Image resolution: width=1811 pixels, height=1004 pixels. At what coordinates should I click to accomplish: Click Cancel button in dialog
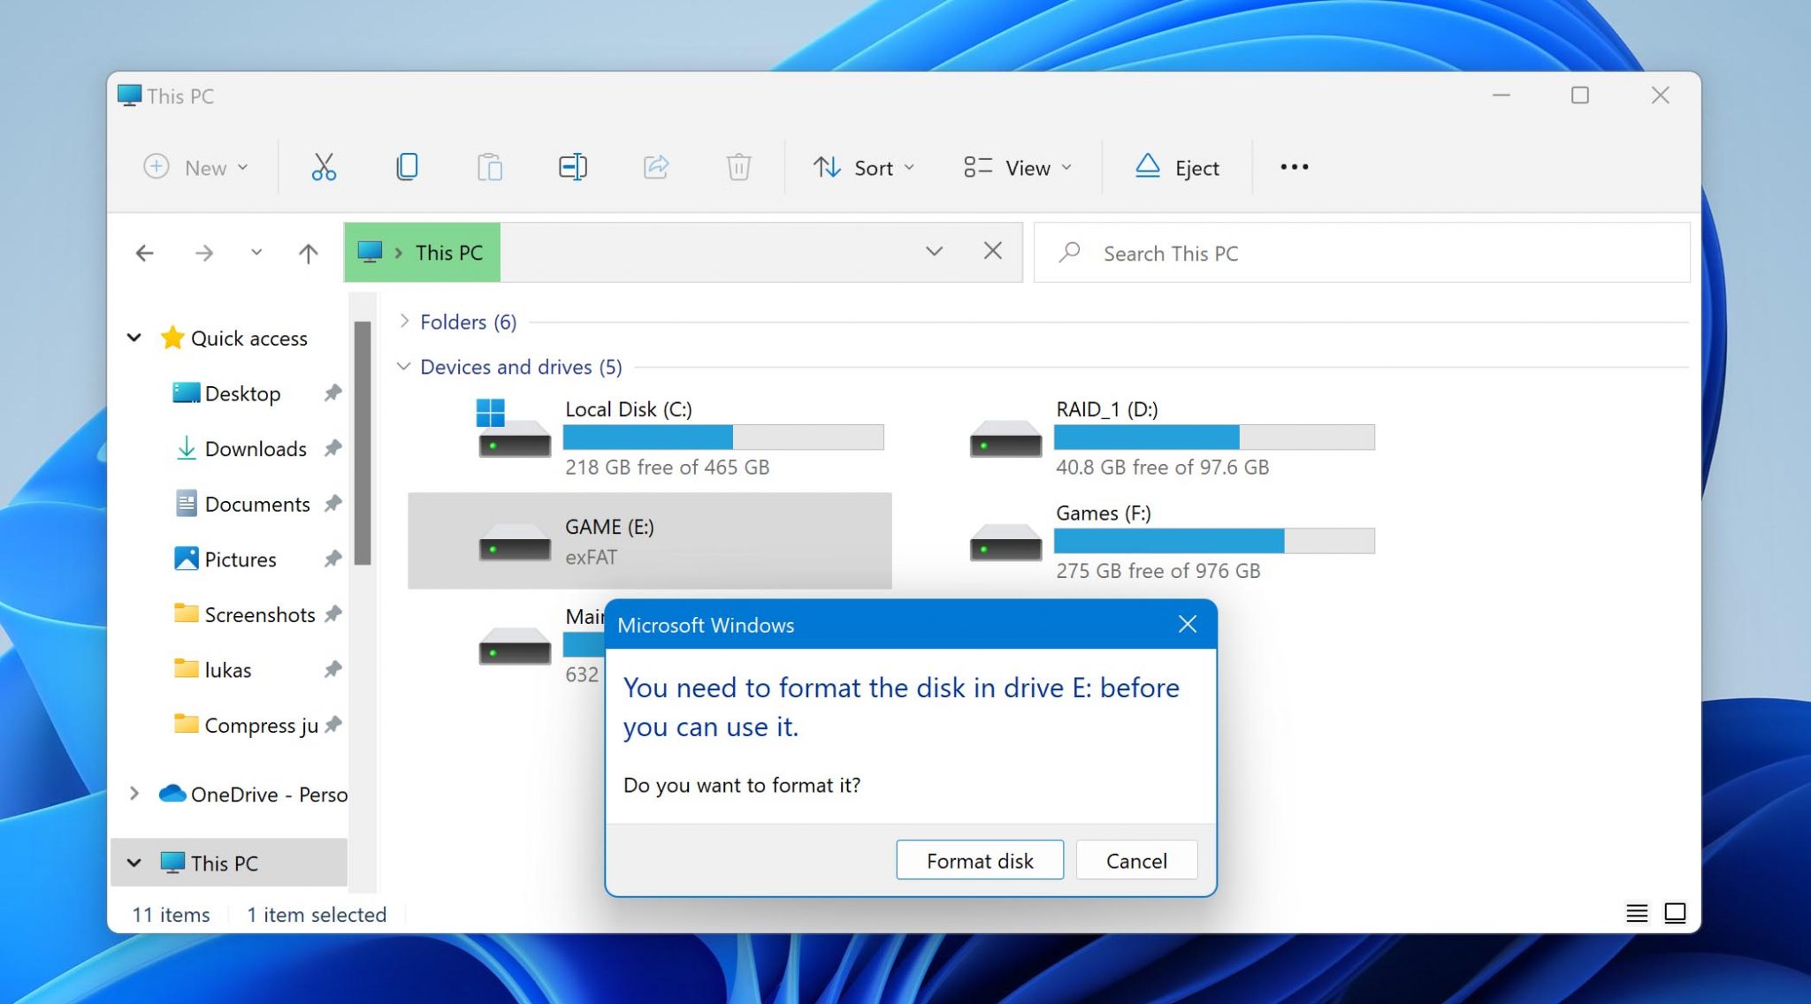point(1135,861)
